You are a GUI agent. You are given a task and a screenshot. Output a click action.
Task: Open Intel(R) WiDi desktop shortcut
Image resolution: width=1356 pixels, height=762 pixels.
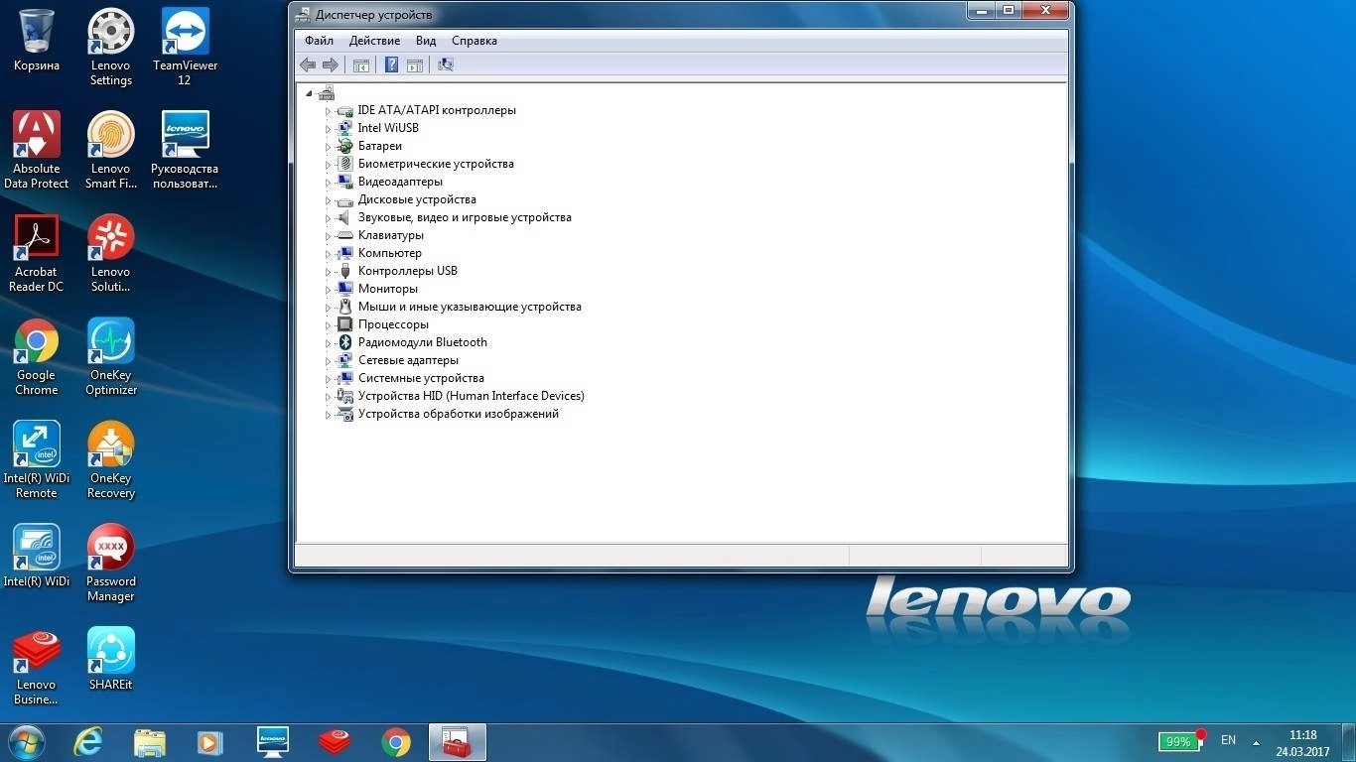(37, 556)
